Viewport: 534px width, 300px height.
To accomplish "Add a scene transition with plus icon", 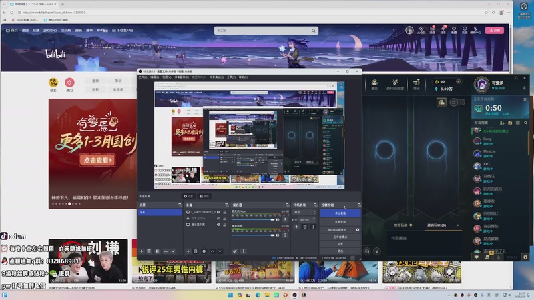I will (296, 227).
